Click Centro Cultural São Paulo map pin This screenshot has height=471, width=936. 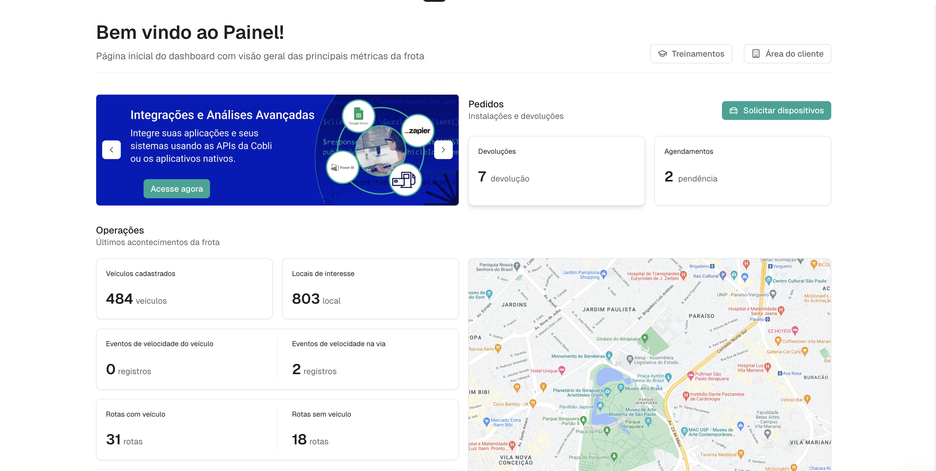[x=768, y=280]
